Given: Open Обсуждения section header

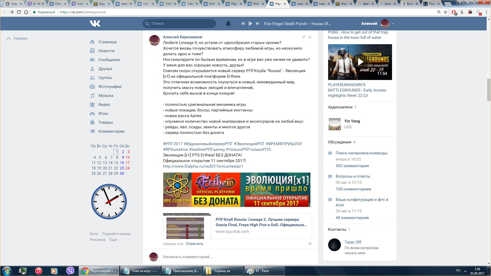Looking at the screenshot, I should point(339,142).
